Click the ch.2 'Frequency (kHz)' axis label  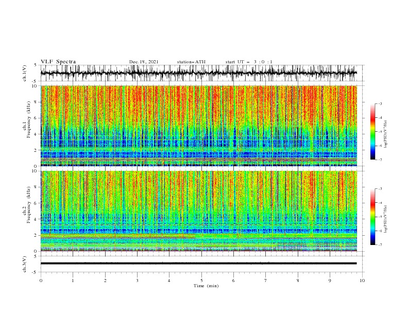(29, 204)
